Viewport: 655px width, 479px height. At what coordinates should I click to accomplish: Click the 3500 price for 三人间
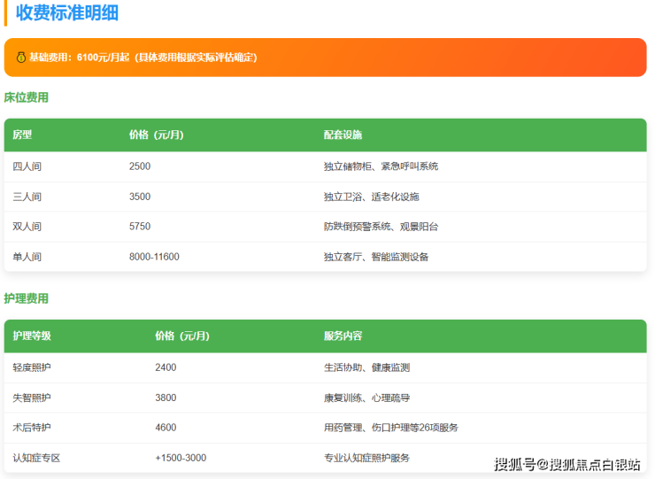click(x=140, y=197)
